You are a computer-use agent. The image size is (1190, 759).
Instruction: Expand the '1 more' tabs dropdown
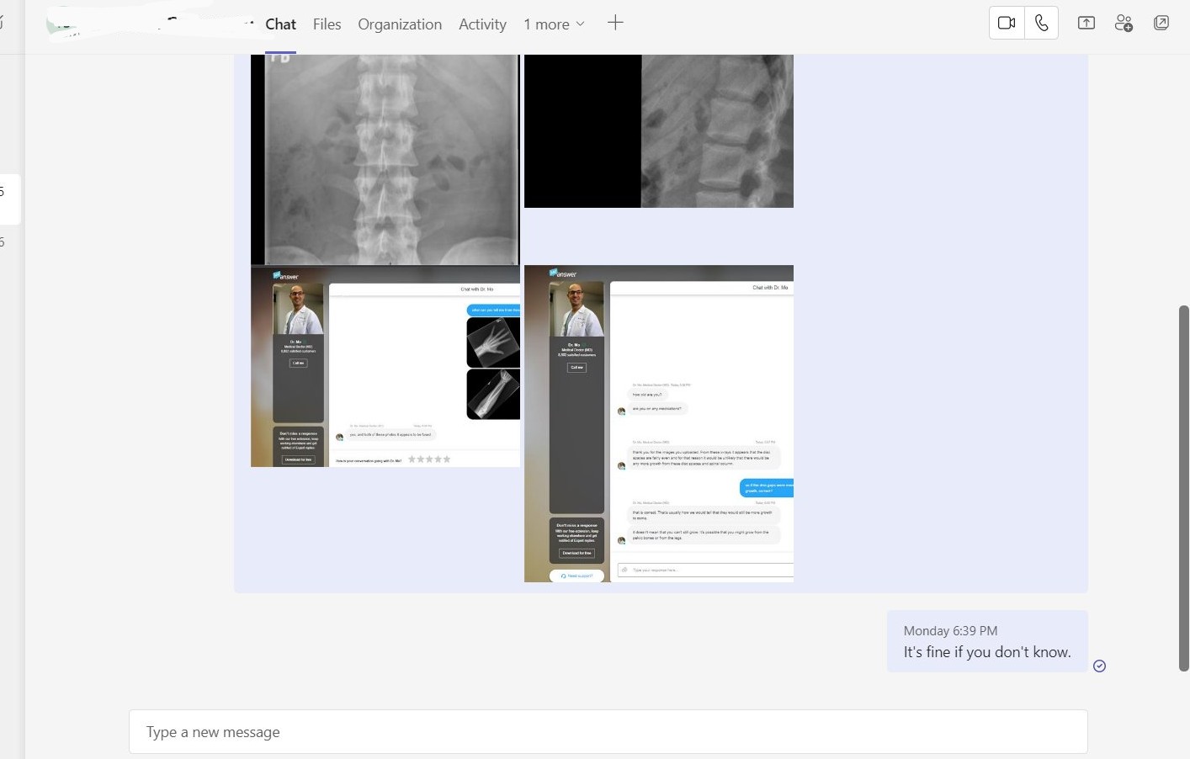tap(554, 24)
